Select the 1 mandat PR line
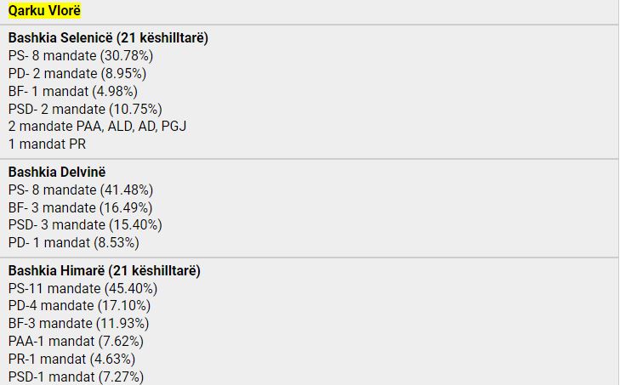 47,144
